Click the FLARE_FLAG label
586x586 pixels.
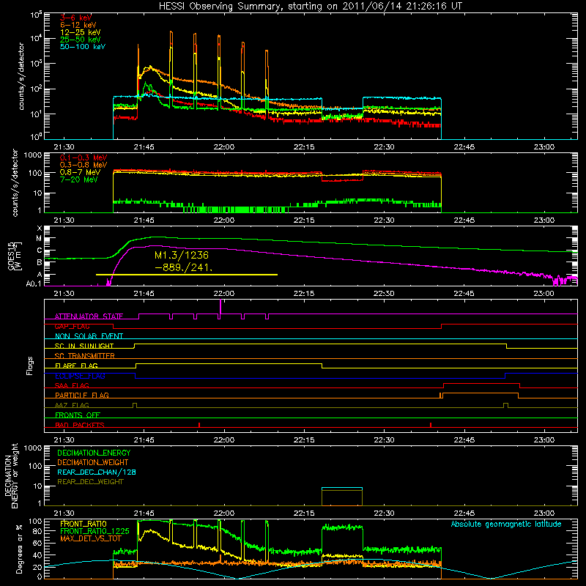point(76,366)
